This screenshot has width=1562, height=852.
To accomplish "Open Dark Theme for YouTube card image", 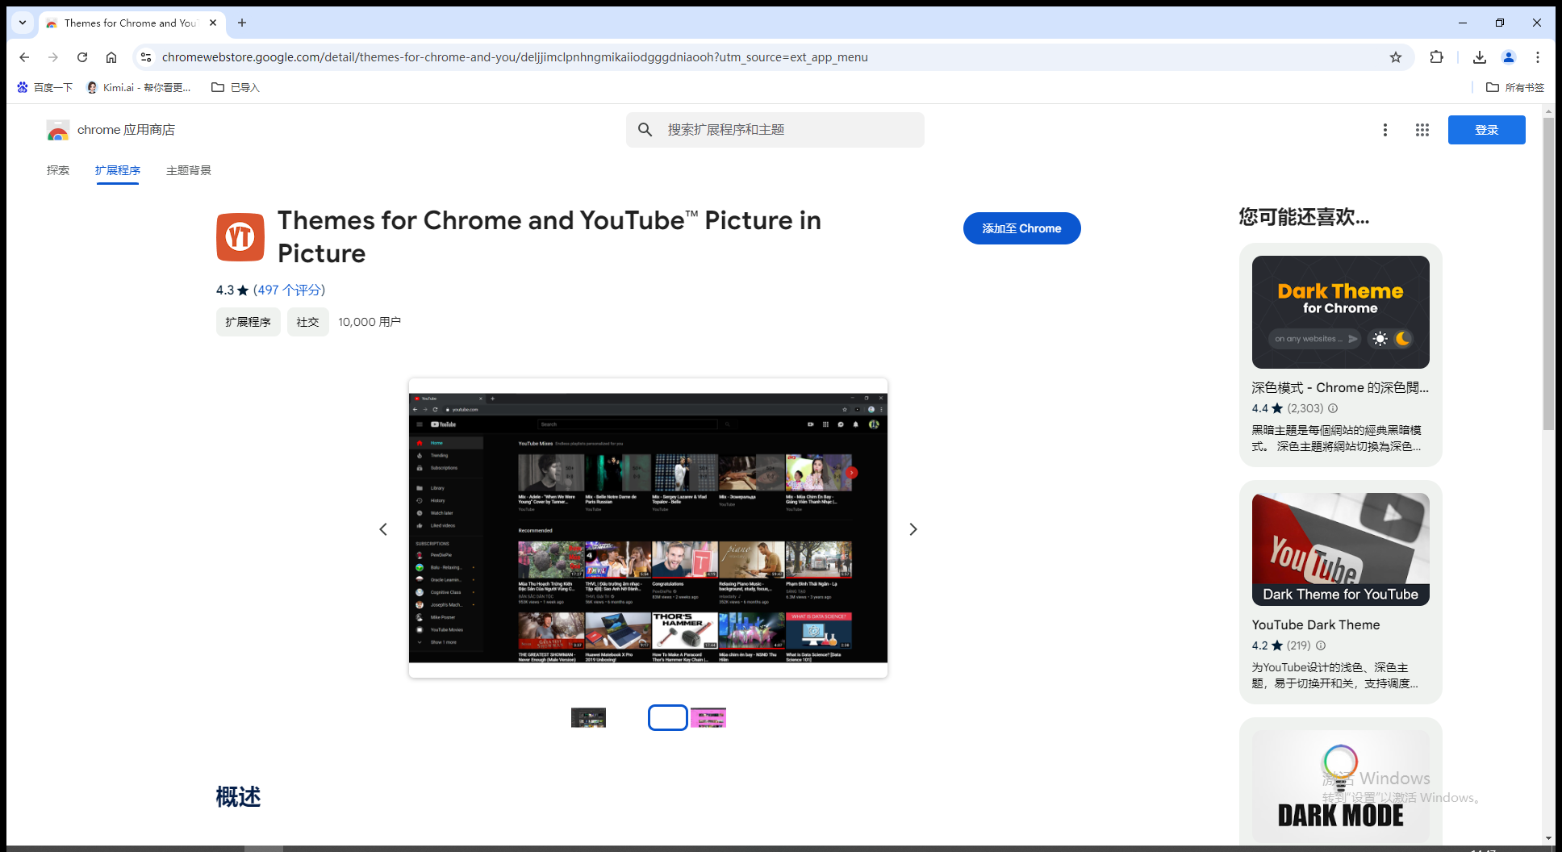I will pyautogui.click(x=1340, y=549).
